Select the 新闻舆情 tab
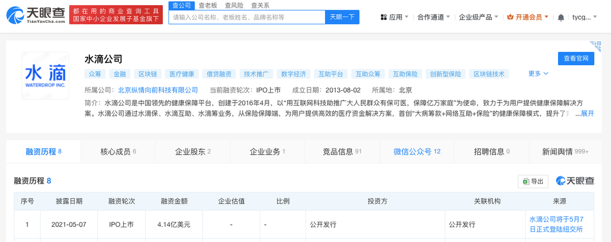This screenshot has height=242, width=611. [565, 152]
